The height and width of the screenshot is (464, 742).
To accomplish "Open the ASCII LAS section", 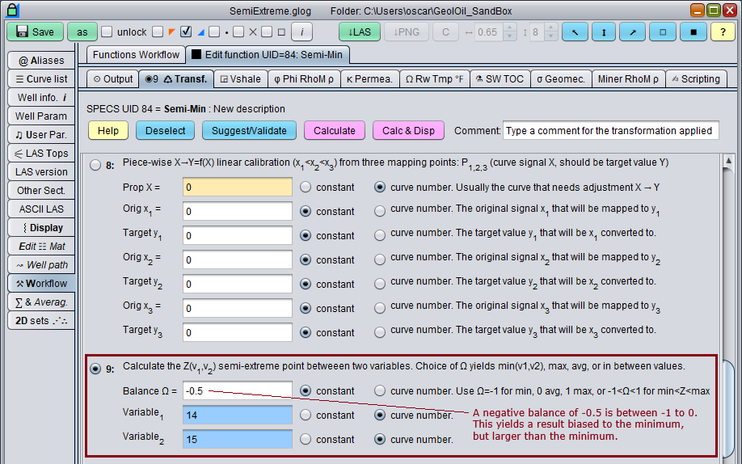I will pyautogui.click(x=41, y=209).
